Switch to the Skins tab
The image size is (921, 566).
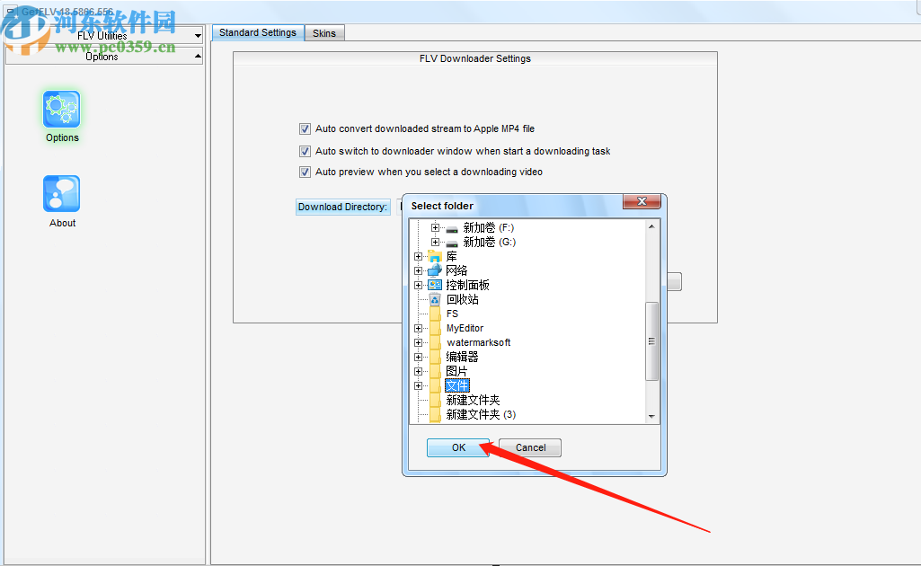click(x=324, y=33)
